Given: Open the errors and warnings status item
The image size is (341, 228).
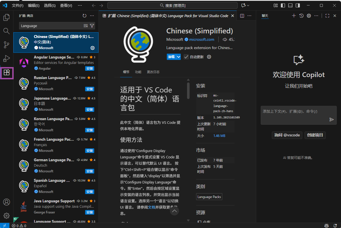Looking at the screenshot, I should click(19, 226).
